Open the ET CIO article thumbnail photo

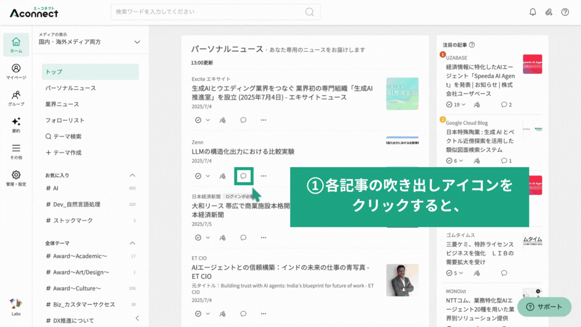pos(402,280)
